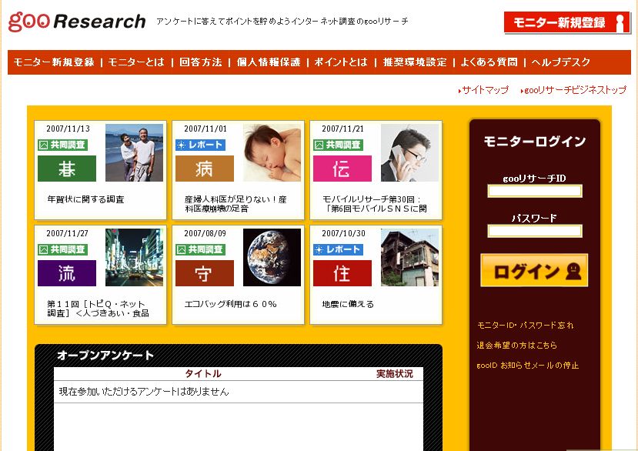Click the brown 病 kanji tile icon

pos(205,169)
